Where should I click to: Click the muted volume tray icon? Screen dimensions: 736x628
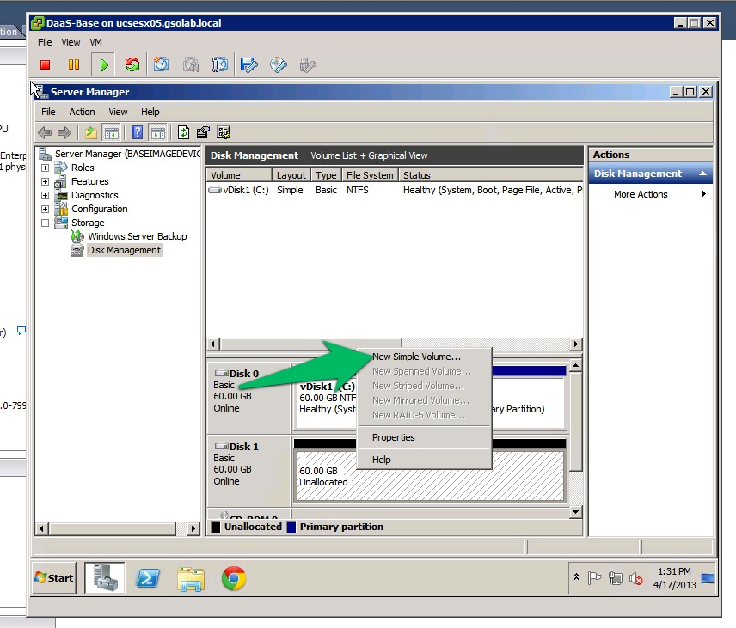(636, 578)
